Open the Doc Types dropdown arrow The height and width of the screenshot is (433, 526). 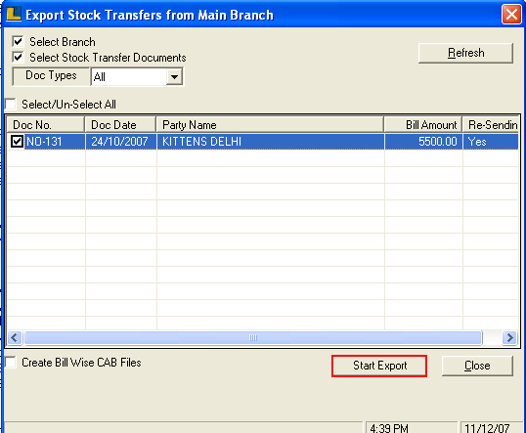coord(174,77)
